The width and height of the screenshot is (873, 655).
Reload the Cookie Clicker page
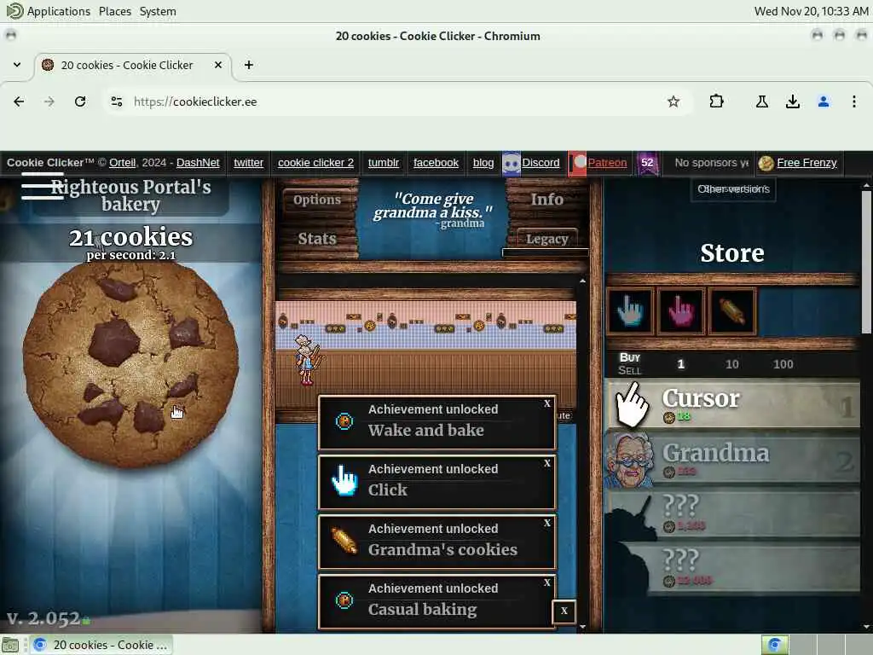80,101
